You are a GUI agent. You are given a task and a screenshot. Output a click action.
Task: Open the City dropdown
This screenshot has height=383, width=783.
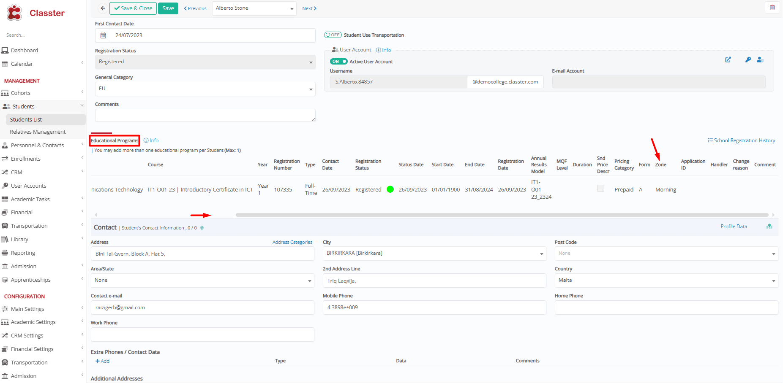(434, 254)
